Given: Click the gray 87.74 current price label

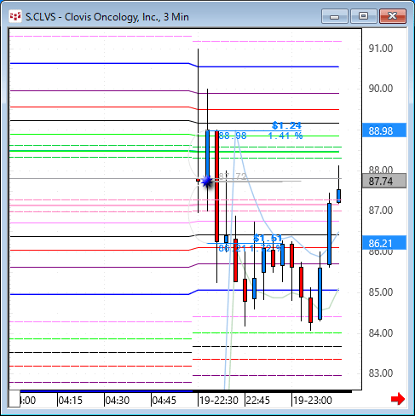Looking at the screenshot, I should 384,181.
